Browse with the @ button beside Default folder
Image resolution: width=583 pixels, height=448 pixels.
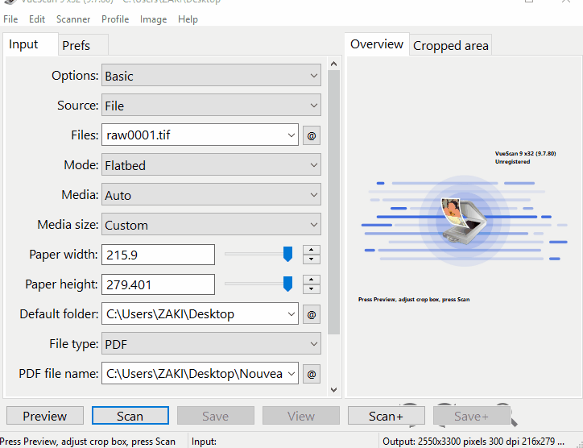pyautogui.click(x=311, y=314)
